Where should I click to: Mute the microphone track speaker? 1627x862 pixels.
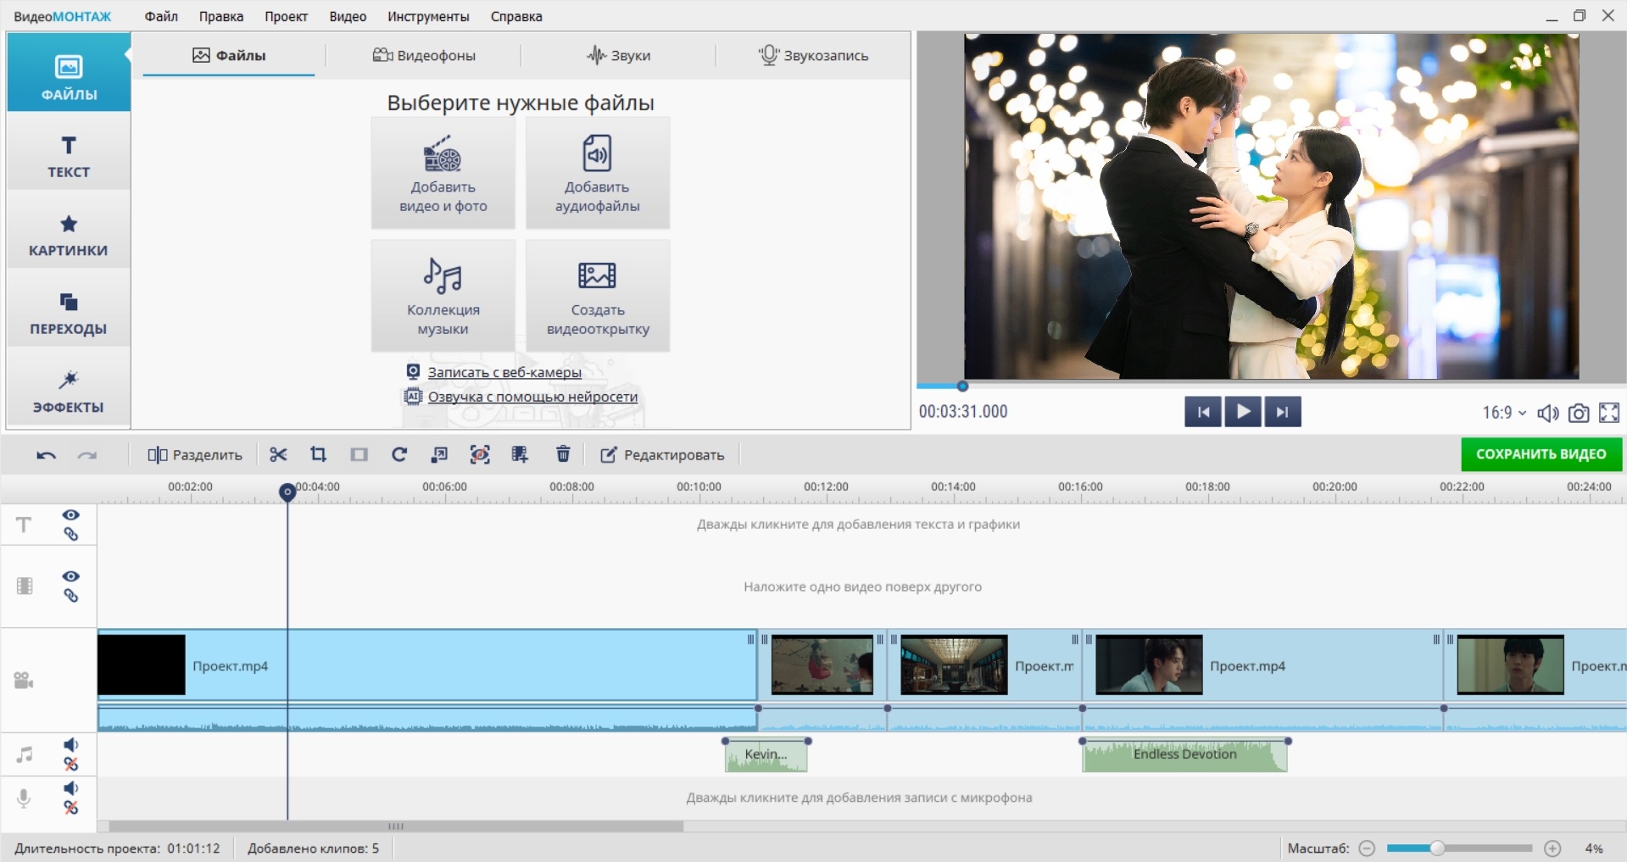pos(71,788)
